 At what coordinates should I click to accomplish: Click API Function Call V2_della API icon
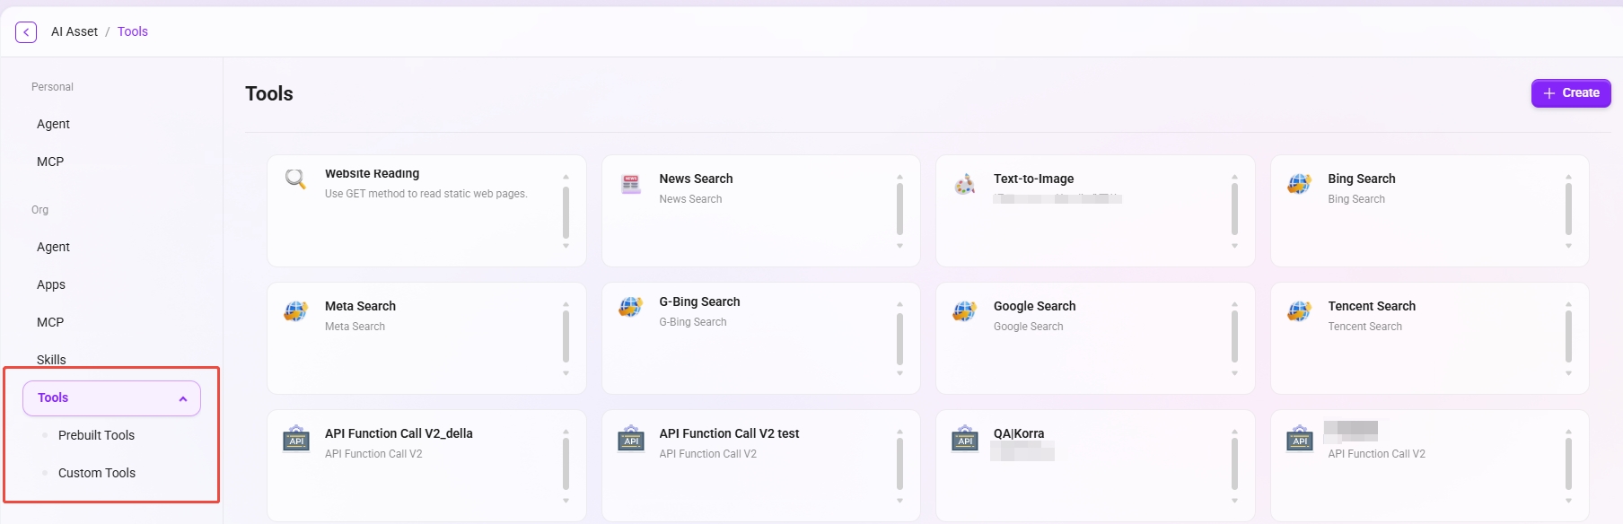coord(296,439)
